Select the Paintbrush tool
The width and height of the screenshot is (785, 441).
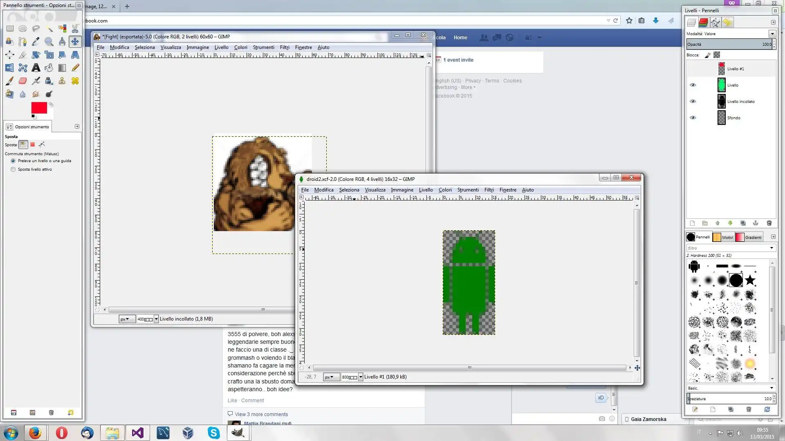(x=10, y=81)
